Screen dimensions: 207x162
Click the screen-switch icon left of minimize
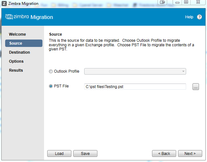coord(163,2)
